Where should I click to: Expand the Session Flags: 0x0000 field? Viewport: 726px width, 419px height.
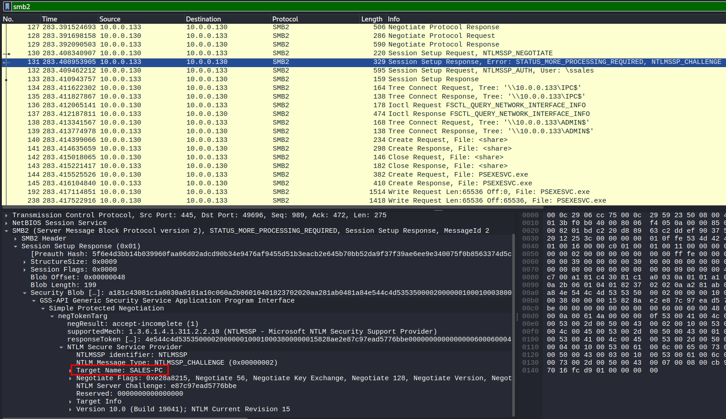[x=24, y=270]
